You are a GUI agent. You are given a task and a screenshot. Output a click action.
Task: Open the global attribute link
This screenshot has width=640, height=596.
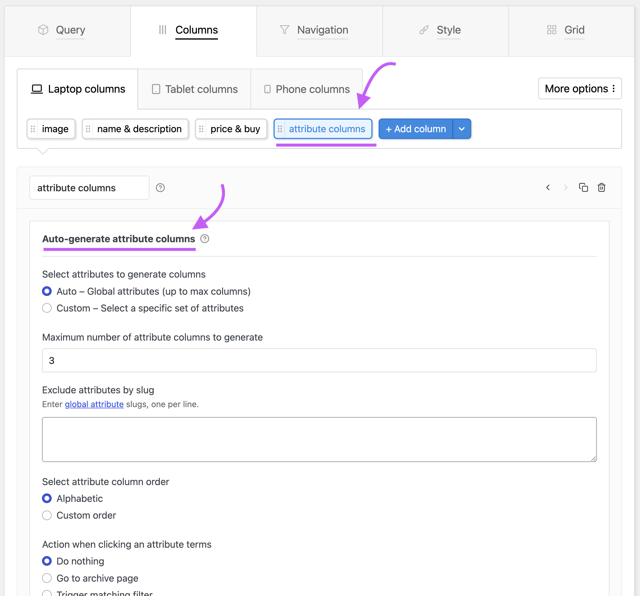[x=94, y=404]
